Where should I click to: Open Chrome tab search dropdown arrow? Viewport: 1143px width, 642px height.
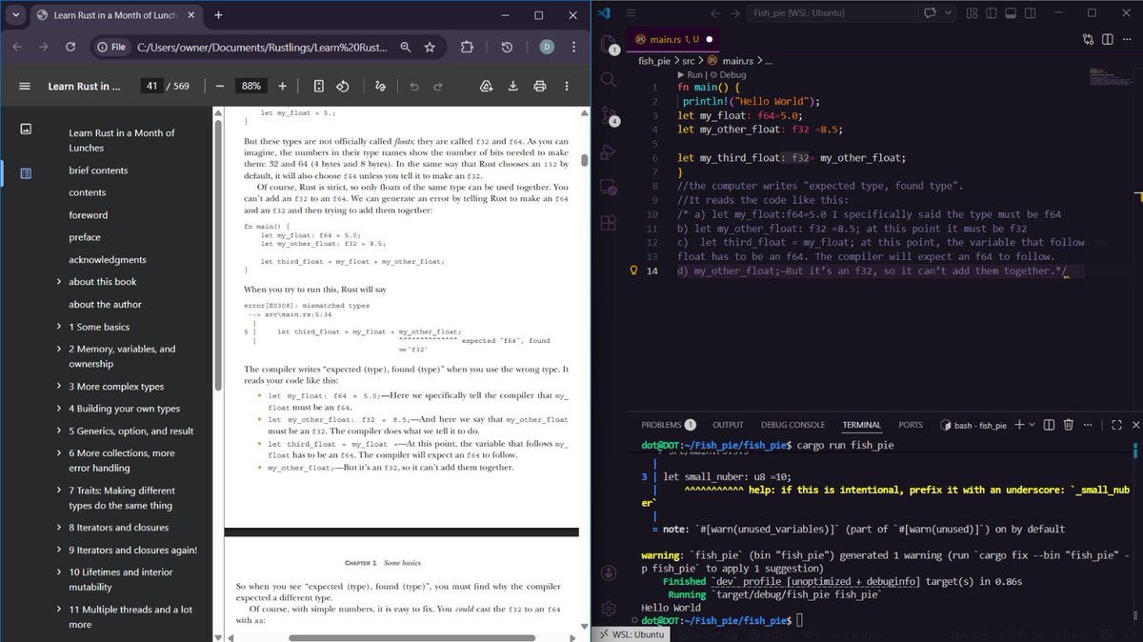tap(16, 15)
